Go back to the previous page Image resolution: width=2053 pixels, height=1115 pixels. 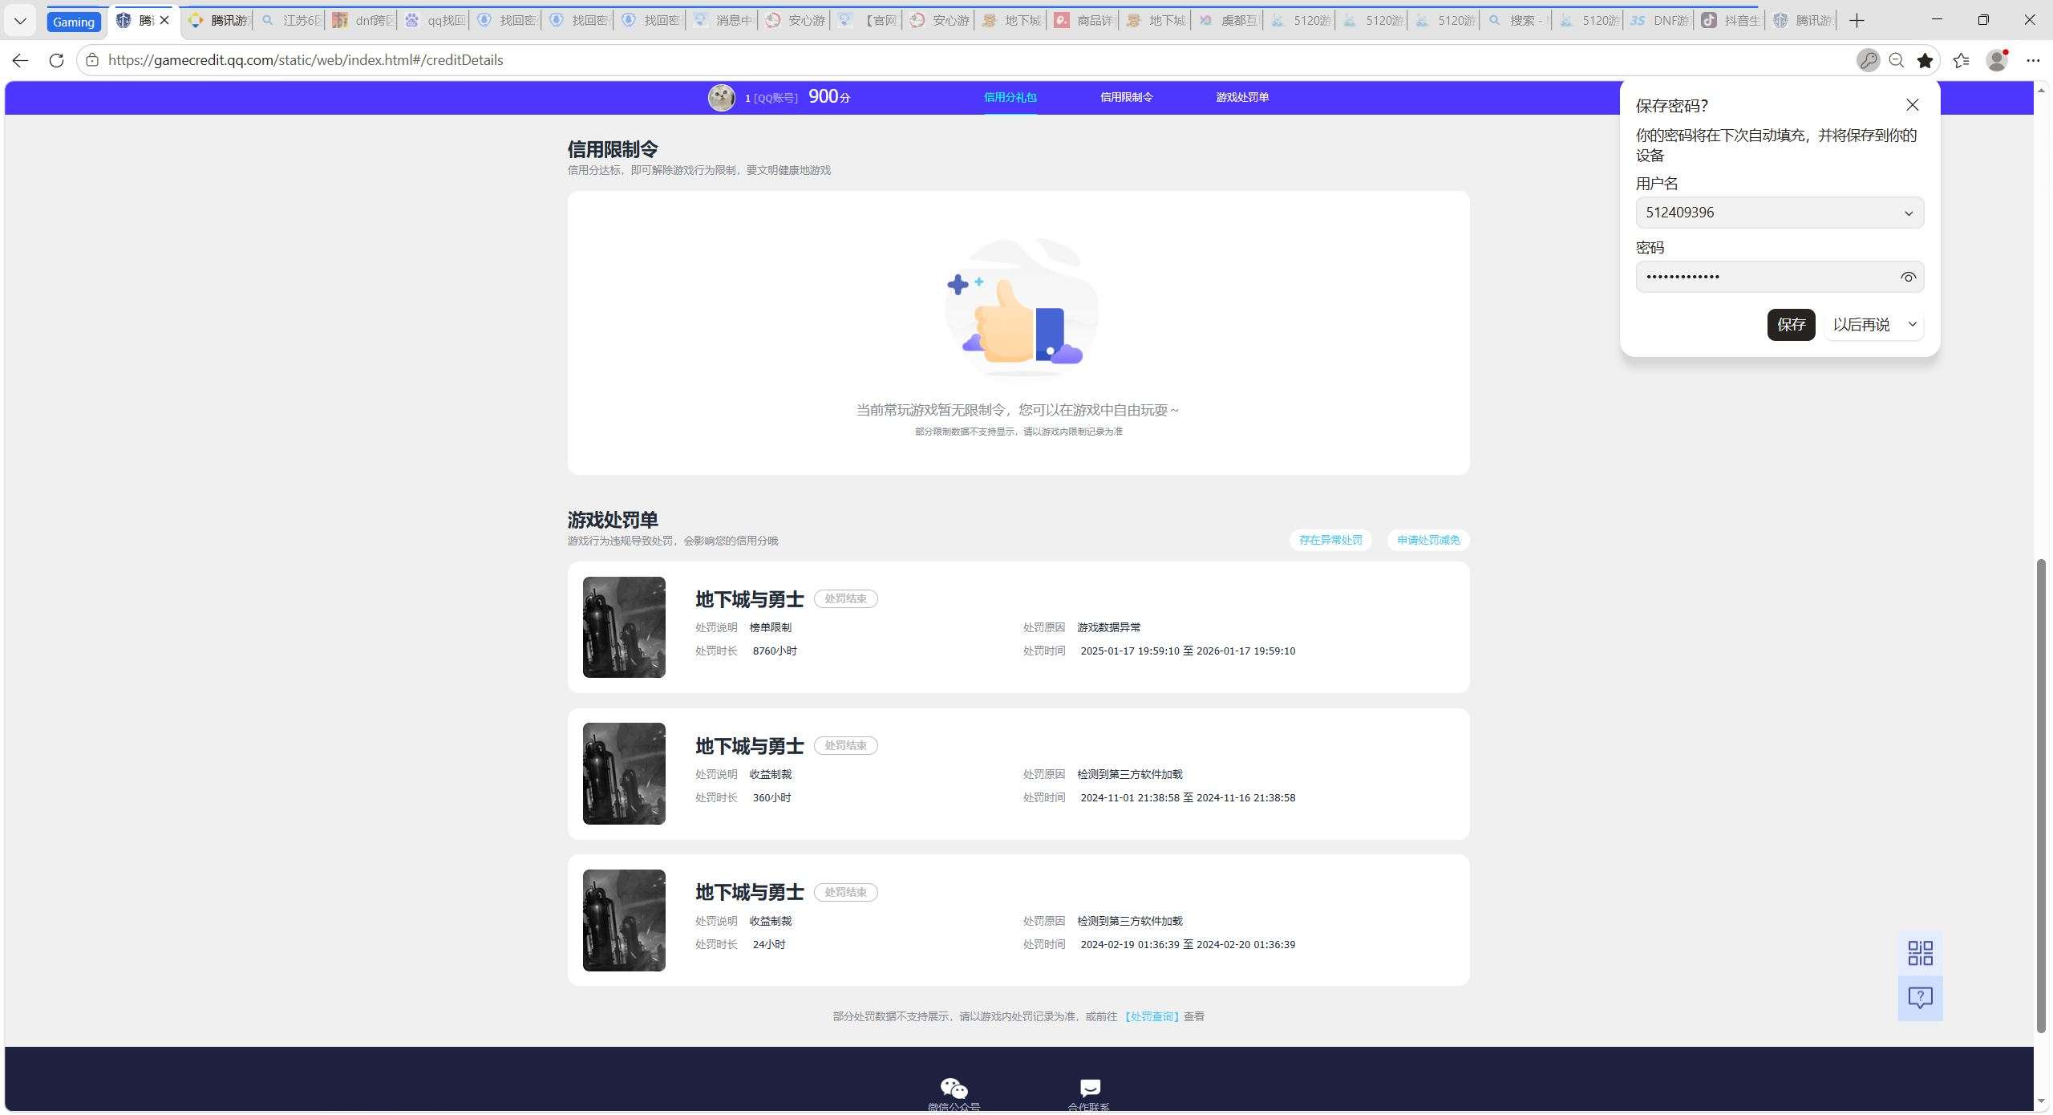point(20,60)
